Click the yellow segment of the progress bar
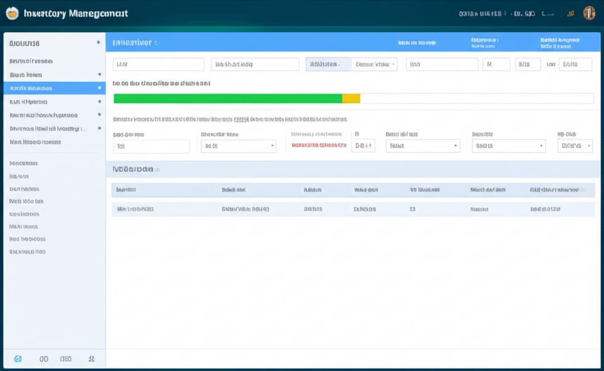 click(x=351, y=99)
